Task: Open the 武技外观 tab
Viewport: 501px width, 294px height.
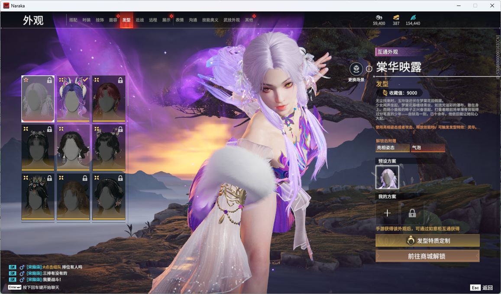Action: pos(232,20)
